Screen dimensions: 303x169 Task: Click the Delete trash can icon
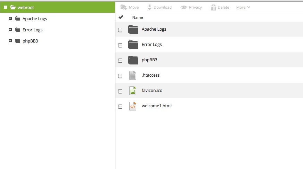coord(213,7)
